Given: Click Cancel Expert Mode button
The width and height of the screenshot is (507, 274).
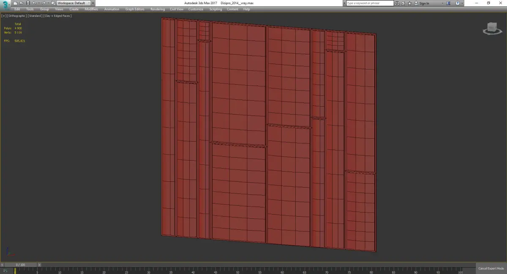Looking at the screenshot, I should 491,269.
